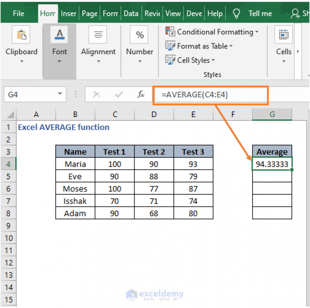Select row 10 header

coord(8,238)
